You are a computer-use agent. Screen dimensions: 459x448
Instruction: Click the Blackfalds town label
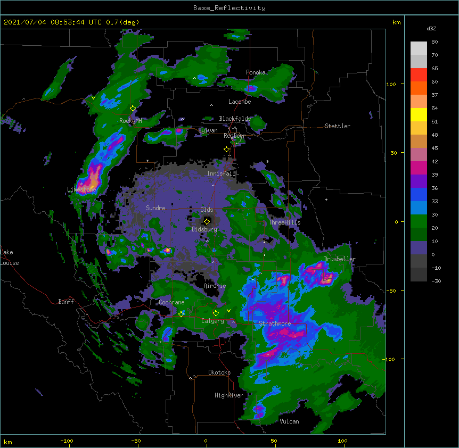pyautogui.click(x=235, y=119)
